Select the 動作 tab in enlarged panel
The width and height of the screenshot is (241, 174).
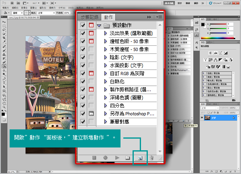(108, 17)
